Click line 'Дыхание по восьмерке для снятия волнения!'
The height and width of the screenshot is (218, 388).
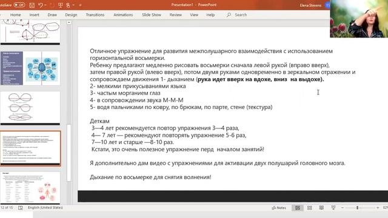tap(150, 177)
